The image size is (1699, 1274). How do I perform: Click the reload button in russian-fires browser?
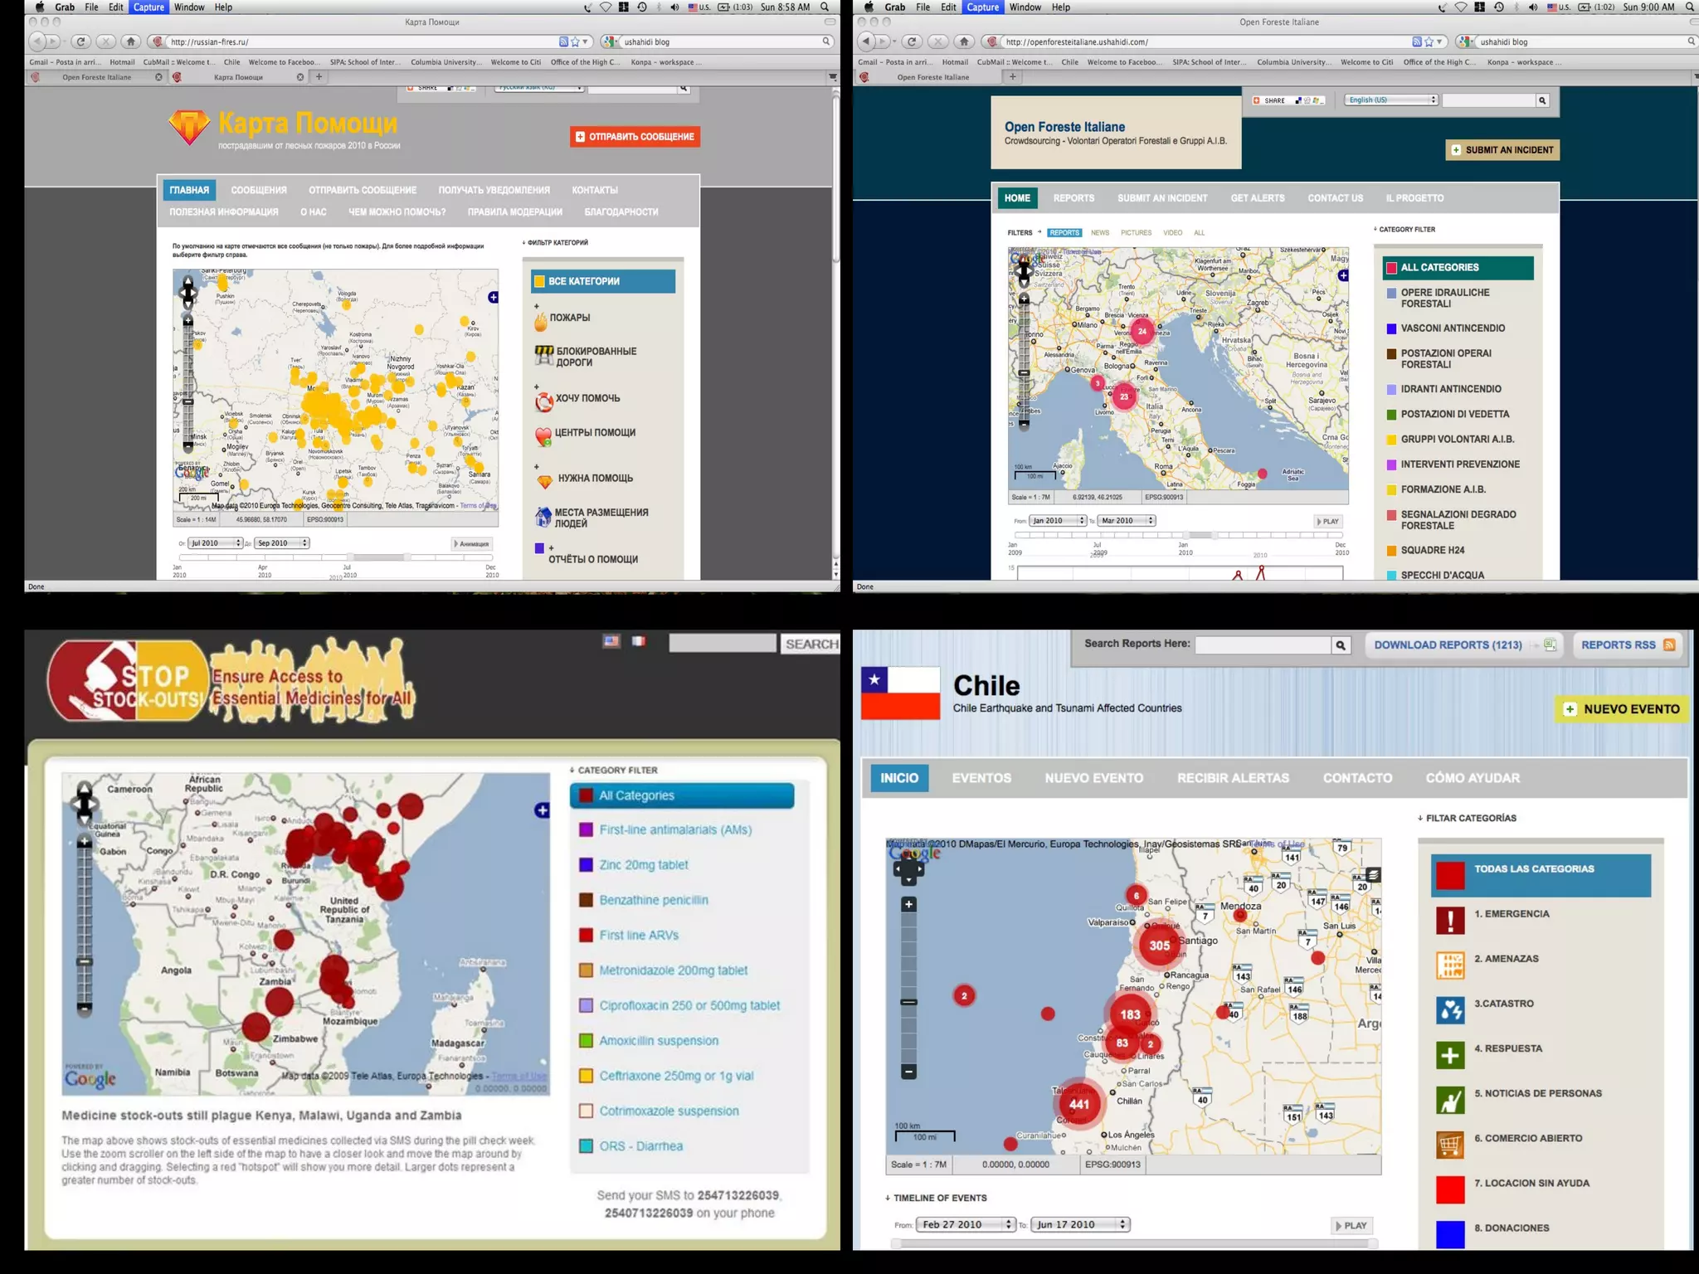pyautogui.click(x=80, y=41)
